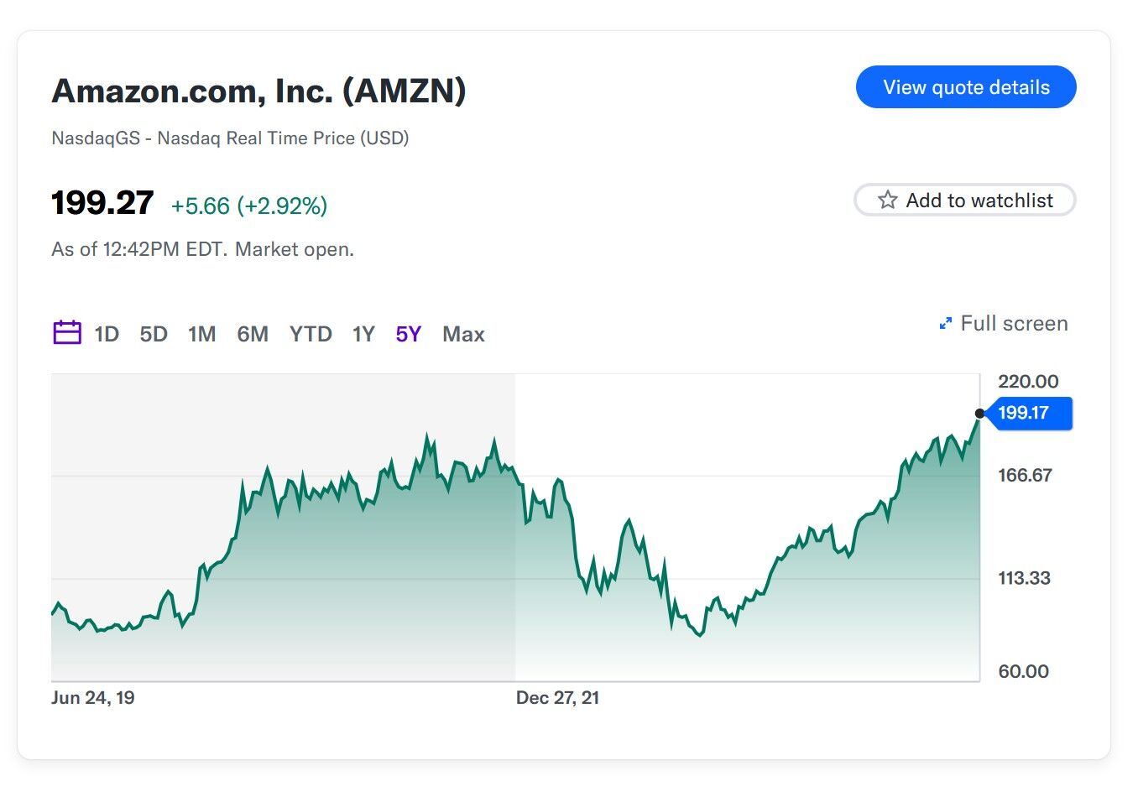The image size is (1138, 797).
Task: Click the Jun 24, 19 axis label
Action: click(93, 698)
